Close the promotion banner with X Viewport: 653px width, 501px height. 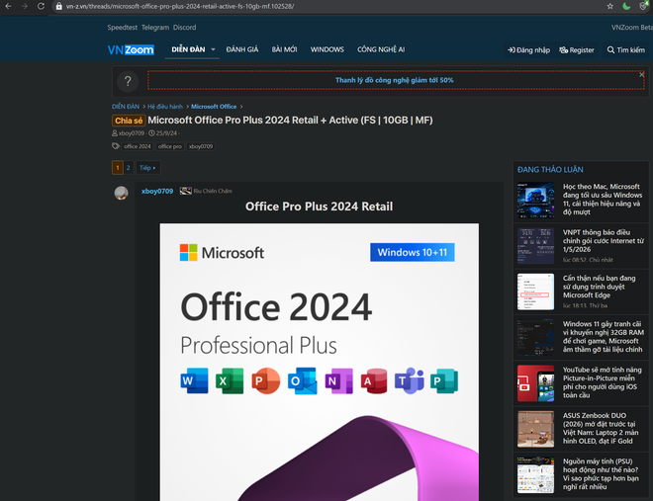click(x=642, y=75)
